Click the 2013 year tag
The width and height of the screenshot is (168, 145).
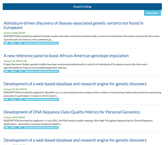click(21, 100)
